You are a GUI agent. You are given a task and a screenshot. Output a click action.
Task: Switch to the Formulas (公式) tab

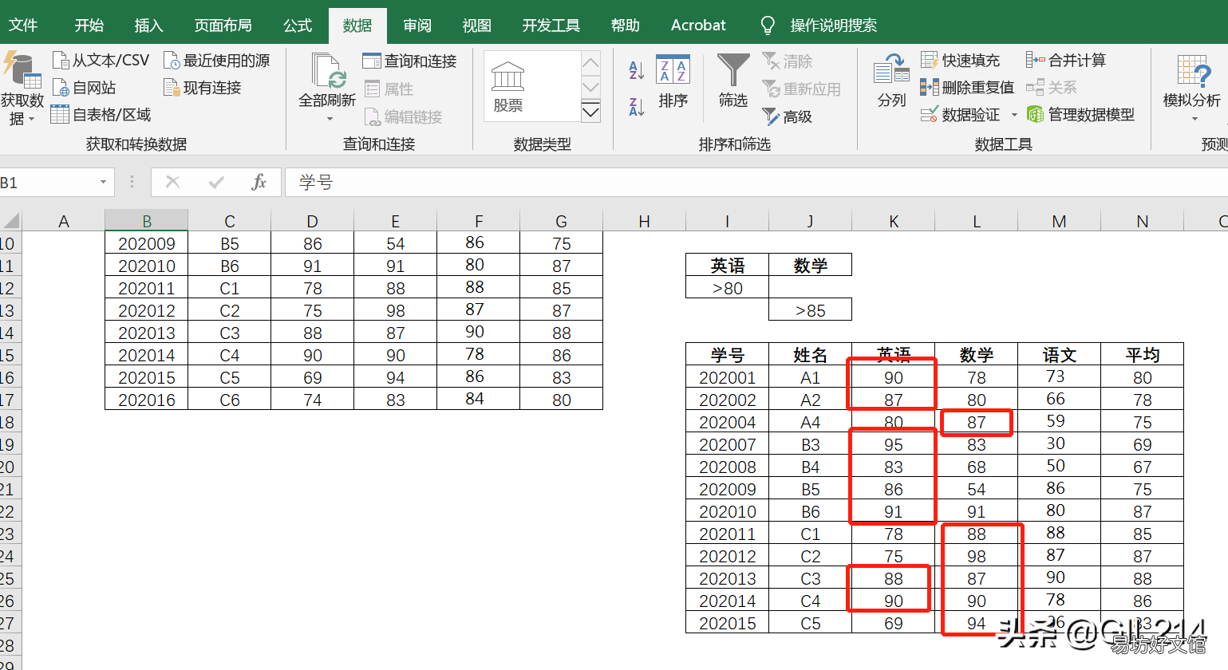click(x=298, y=26)
